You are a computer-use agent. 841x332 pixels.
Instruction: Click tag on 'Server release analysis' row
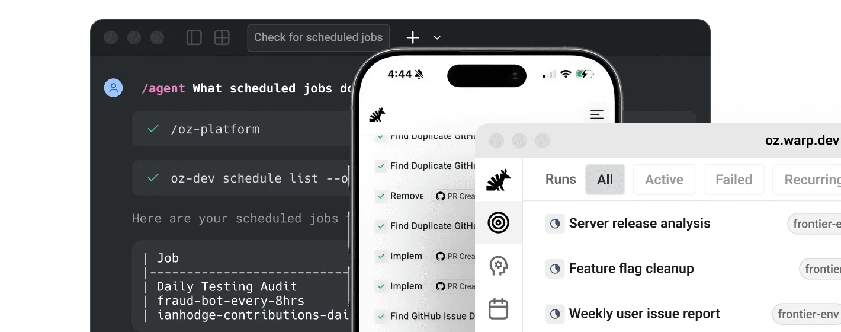tap(815, 224)
